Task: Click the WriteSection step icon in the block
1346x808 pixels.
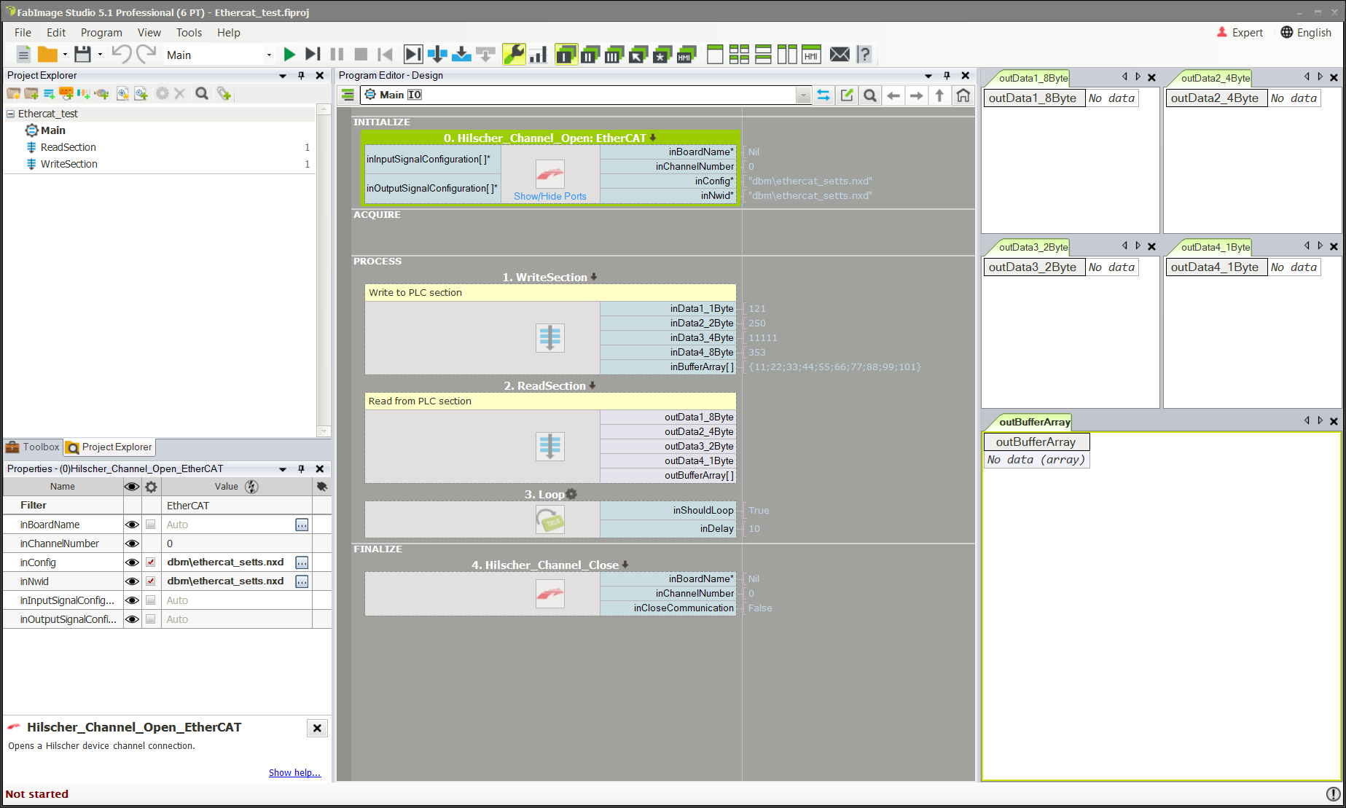Action: pyautogui.click(x=550, y=338)
